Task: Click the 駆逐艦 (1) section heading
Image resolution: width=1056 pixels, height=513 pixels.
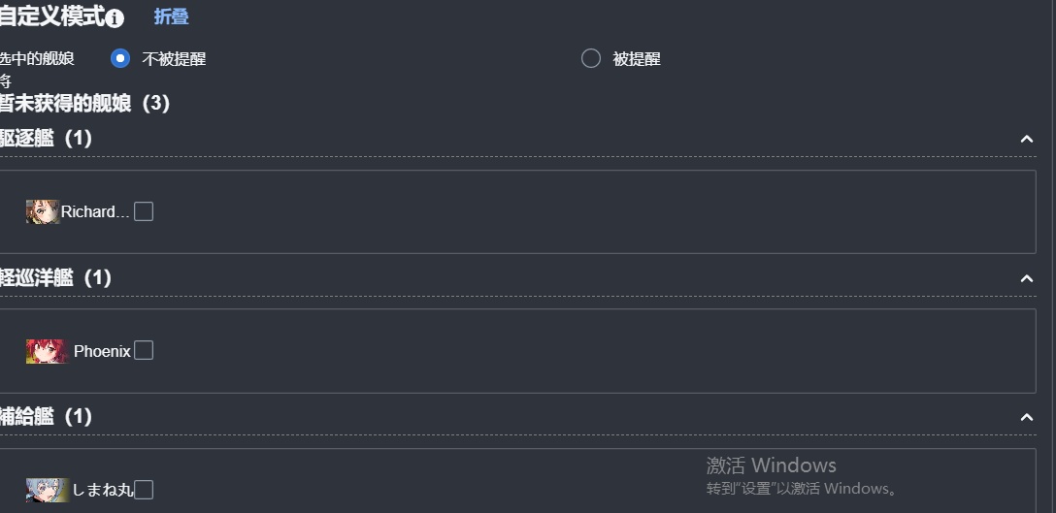Action: pos(46,138)
